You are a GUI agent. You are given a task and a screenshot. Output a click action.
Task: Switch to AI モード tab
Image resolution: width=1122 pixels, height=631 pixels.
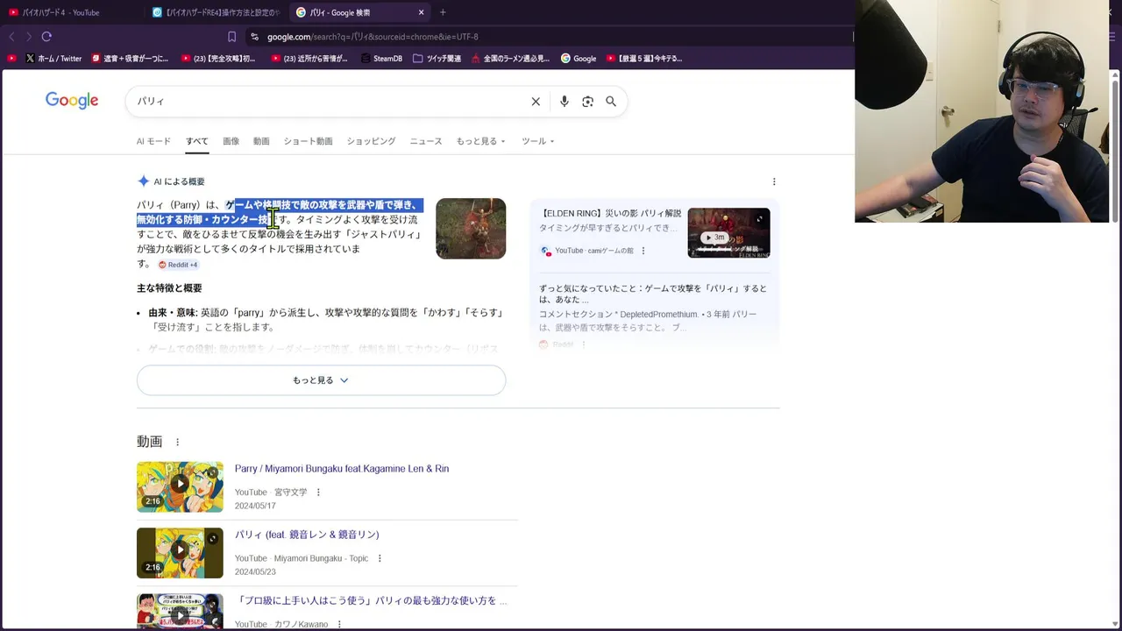pyautogui.click(x=153, y=141)
